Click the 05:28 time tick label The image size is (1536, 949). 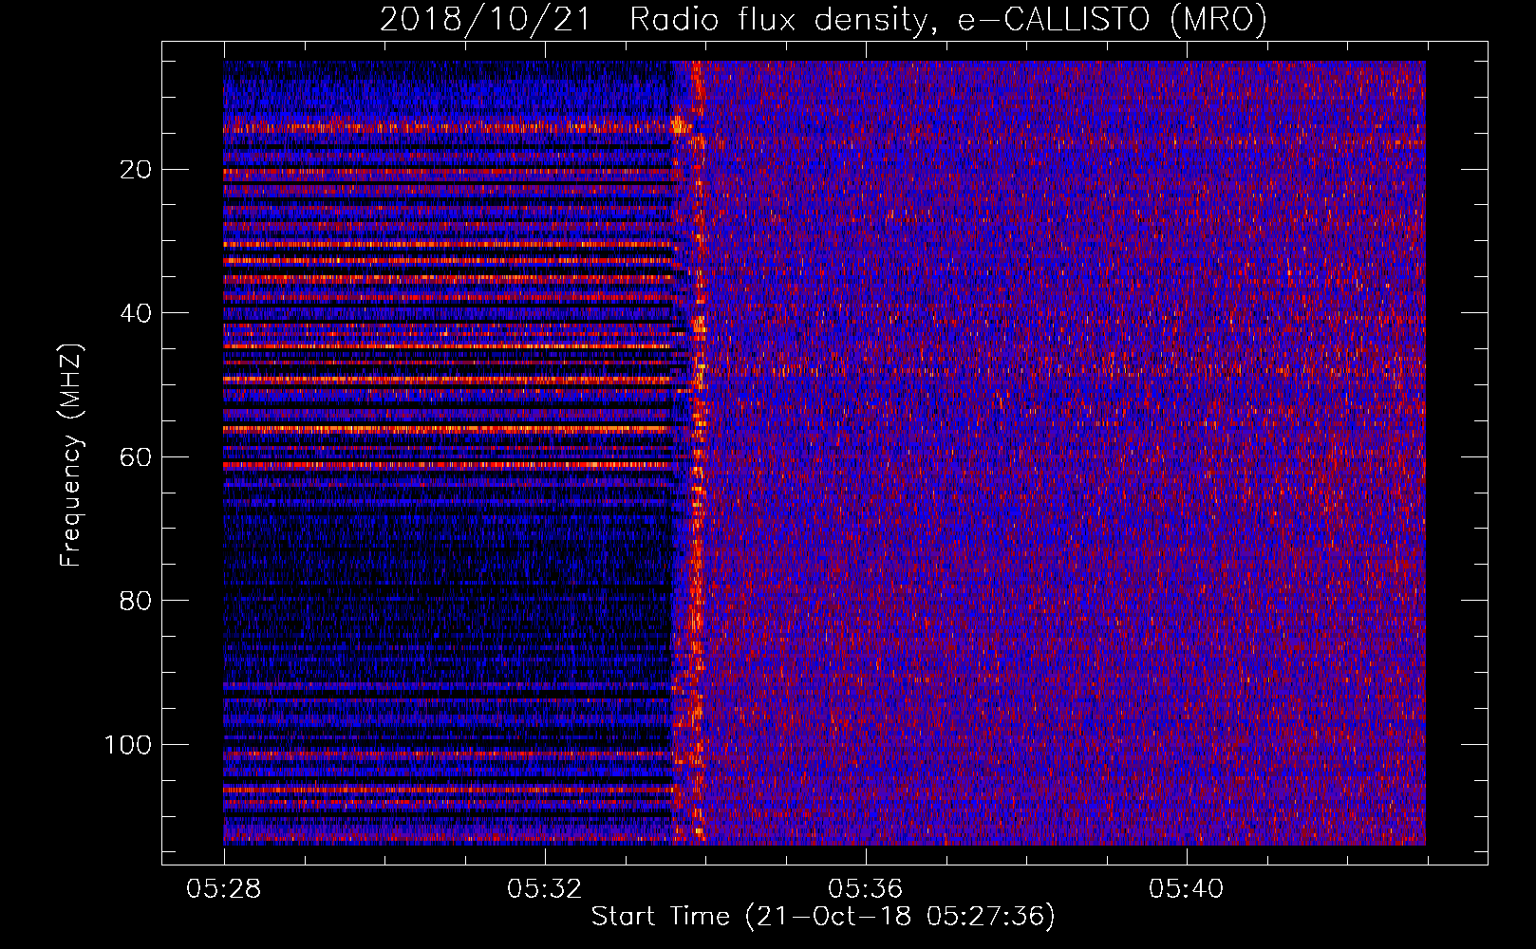pyautogui.click(x=224, y=889)
